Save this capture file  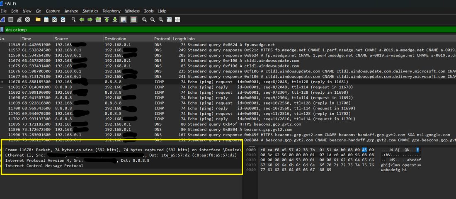(46, 20)
